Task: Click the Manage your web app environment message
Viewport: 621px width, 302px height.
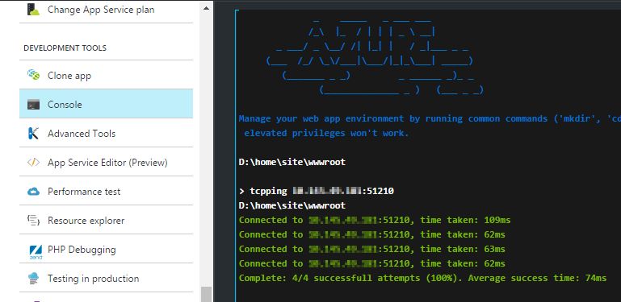Action: coord(430,118)
